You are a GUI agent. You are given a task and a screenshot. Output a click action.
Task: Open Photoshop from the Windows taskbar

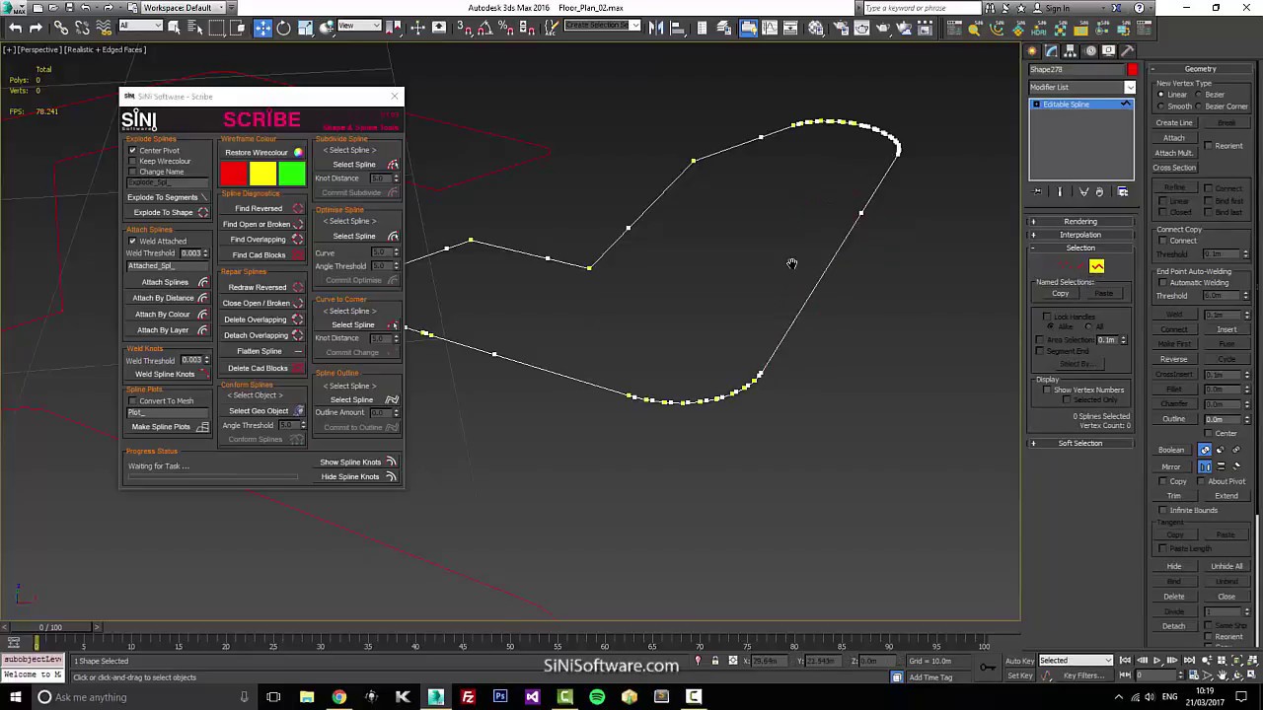[x=500, y=697]
